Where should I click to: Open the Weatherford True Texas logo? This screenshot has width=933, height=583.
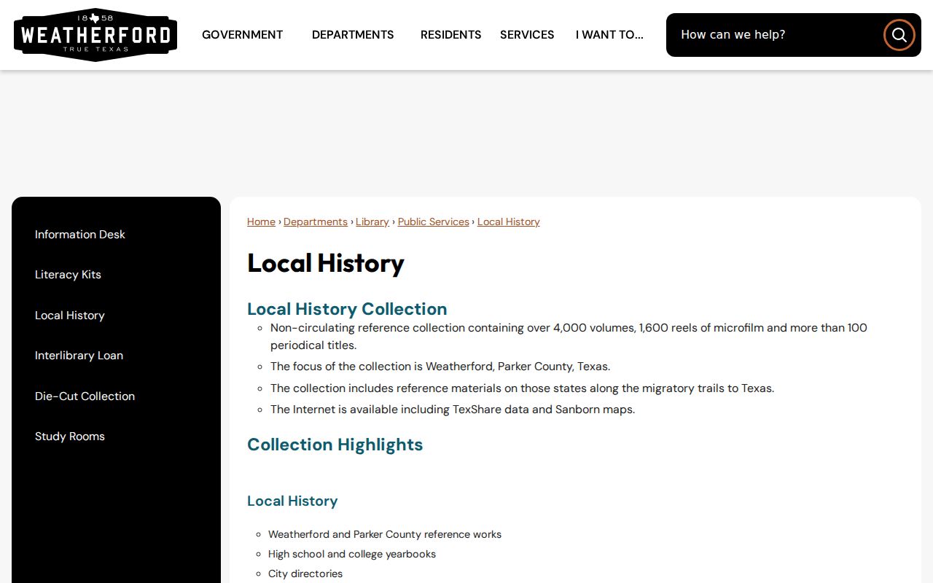click(x=95, y=35)
